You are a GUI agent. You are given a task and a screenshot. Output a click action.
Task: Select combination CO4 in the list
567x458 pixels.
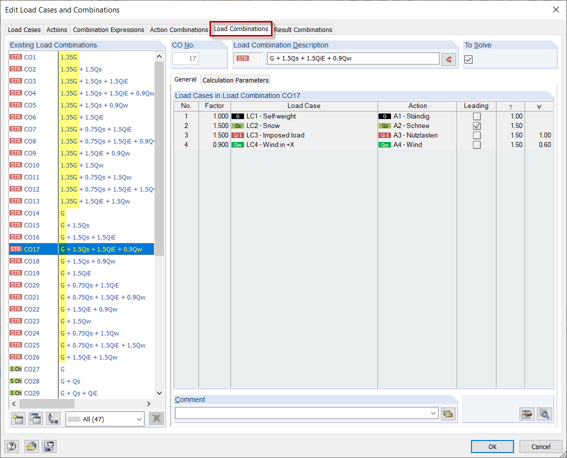pyautogui.click(x=81, y=93)
